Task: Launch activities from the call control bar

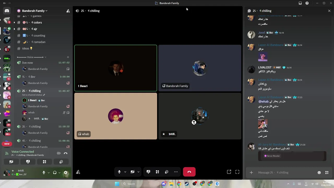Action: tap(157, 172)
